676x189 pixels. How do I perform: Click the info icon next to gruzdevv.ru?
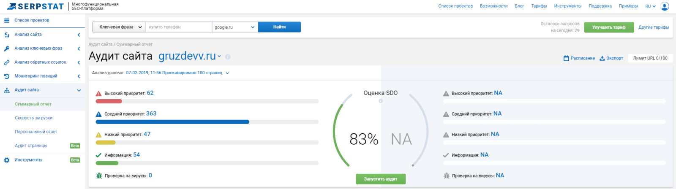pyautogui.click(x=228, y=57)
